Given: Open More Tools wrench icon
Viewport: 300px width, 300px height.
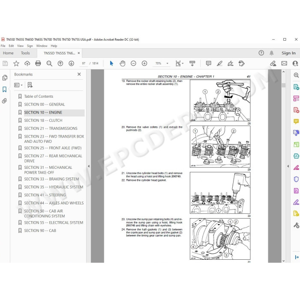Looking at the screenshot, I should tap(296, 225).
